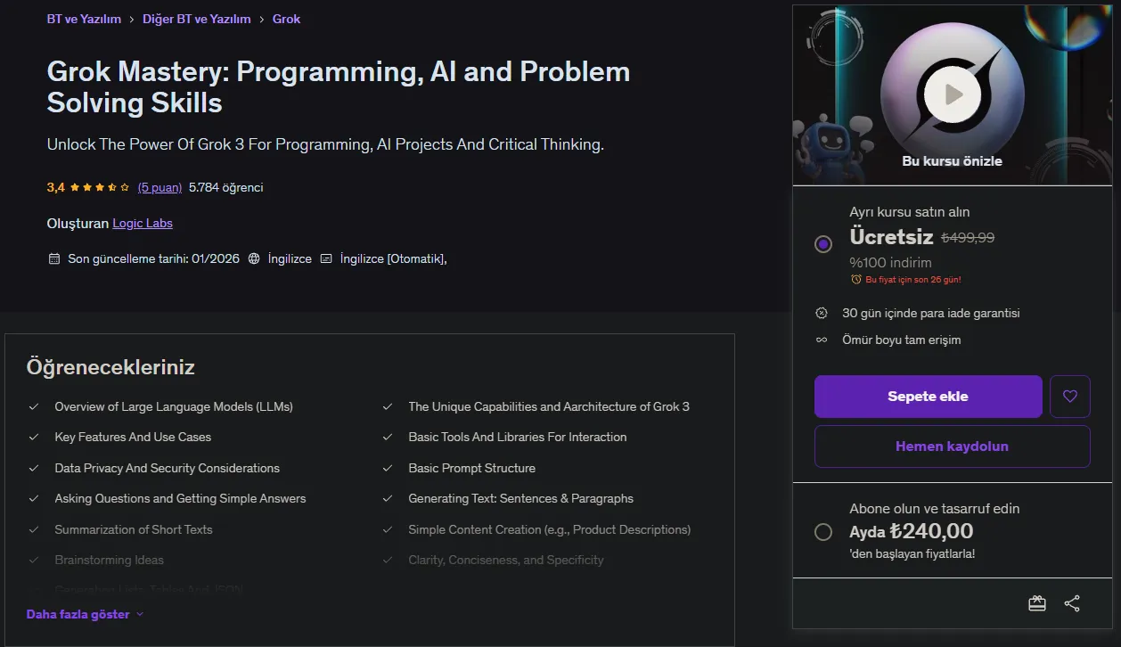
Task: Click "Data Privacy And Security Considerations" item
Action: [x=167, y=469]
